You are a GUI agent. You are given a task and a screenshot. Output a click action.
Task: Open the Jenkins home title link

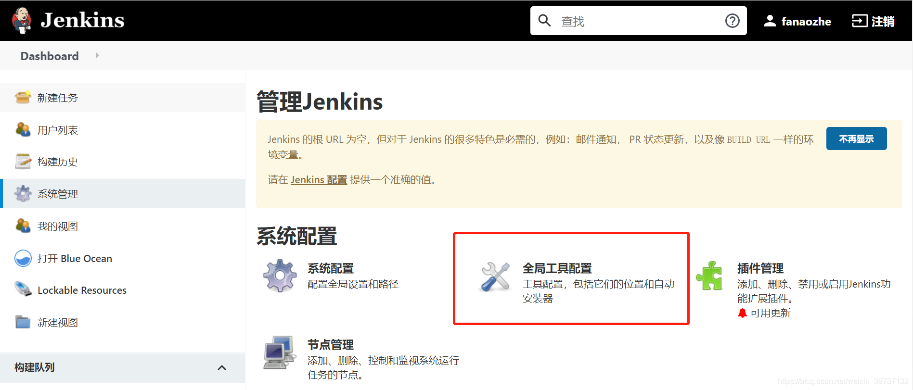pyautogui.click(x=82, y=20)
